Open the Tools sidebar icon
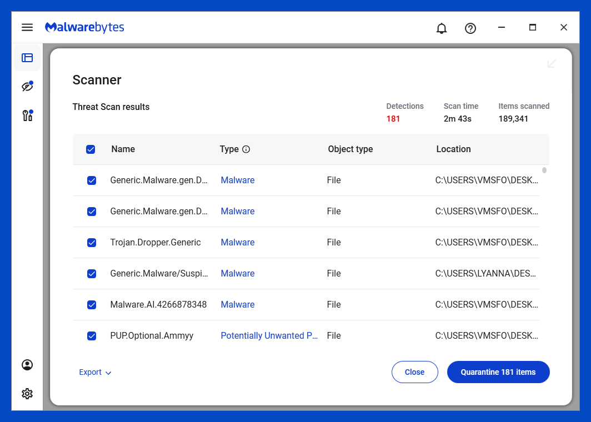Screen dimensions: 591x422 point(27,115)
